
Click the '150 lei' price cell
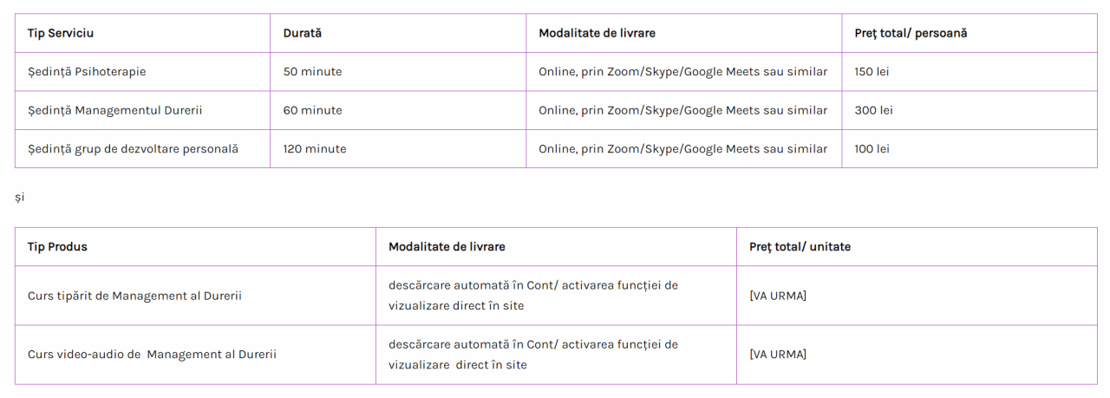point(872,72)
